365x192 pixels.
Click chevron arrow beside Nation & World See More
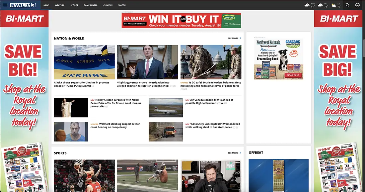pos(240,38)
